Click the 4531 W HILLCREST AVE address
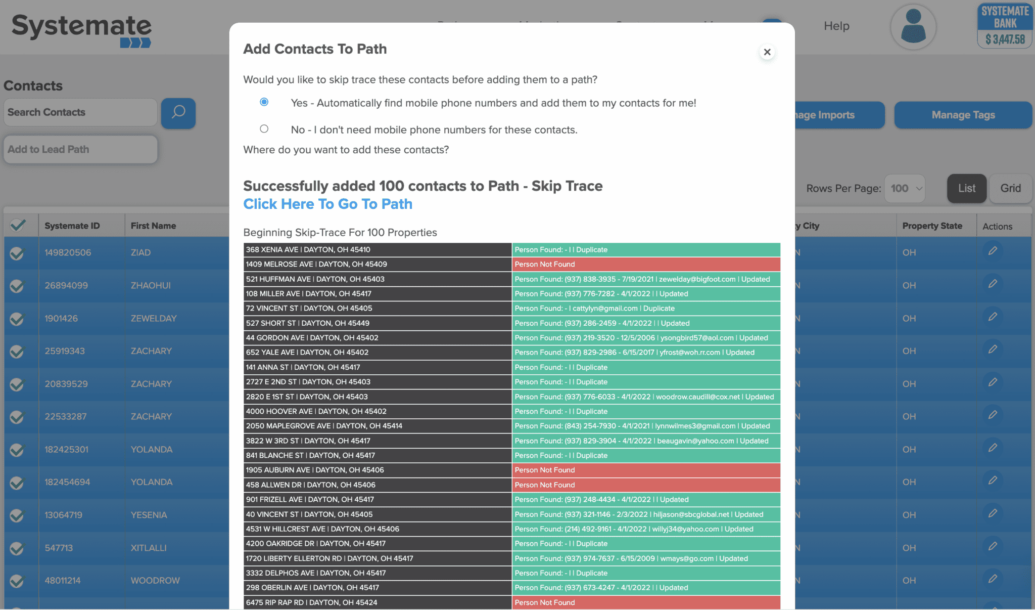Screen dimensions: 1035x610 point(377,529)
